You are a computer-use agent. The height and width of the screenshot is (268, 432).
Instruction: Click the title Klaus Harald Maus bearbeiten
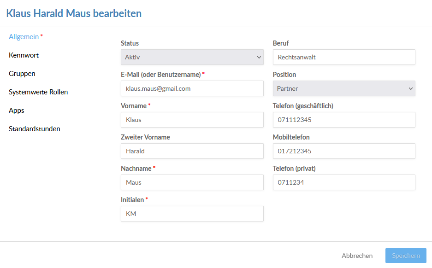point(74,13)
